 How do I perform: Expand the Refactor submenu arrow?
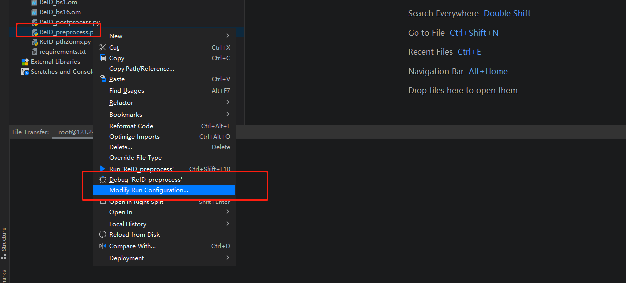(x=227, y=102)
